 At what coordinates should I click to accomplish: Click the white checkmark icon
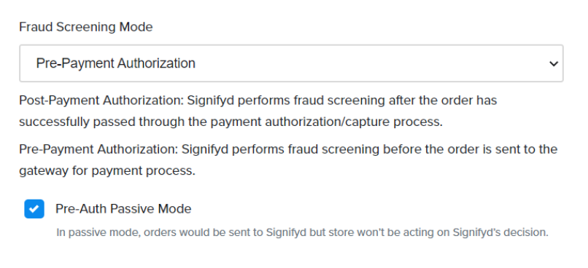coord(34,209)
